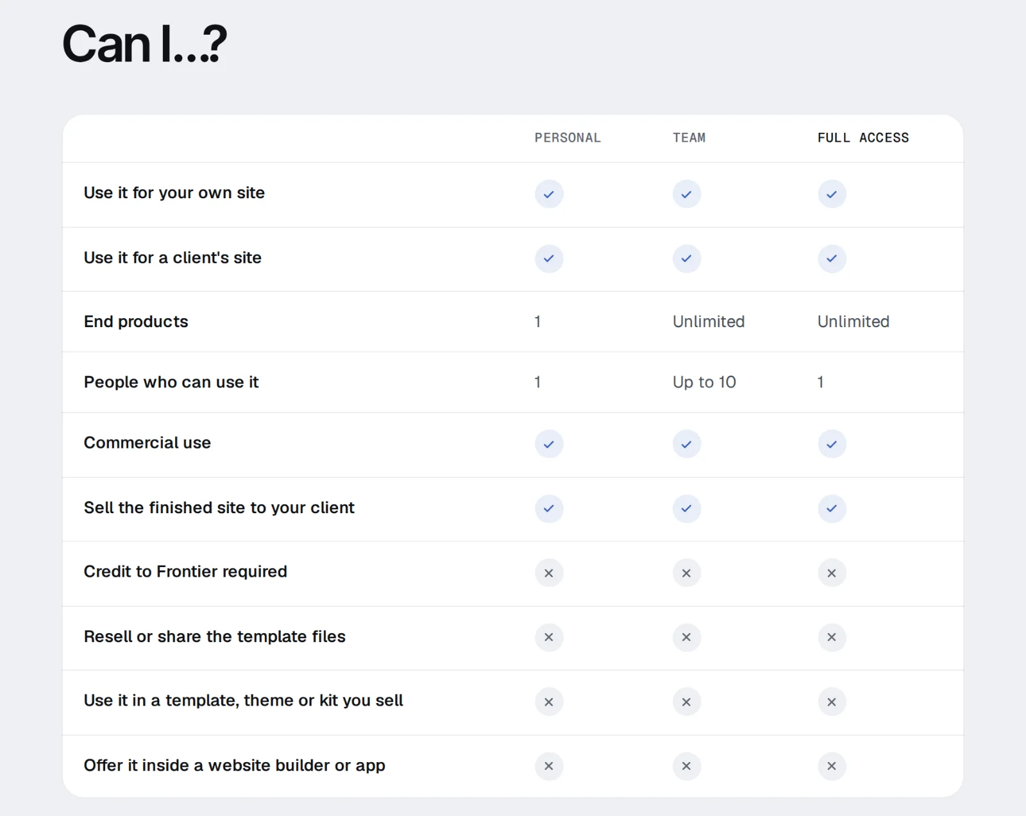Click 'Credit to Frontier required' label
Image resolution: width=1026 pixels, height=816 pixels.
pyautogui.click(x=185, y=572)
